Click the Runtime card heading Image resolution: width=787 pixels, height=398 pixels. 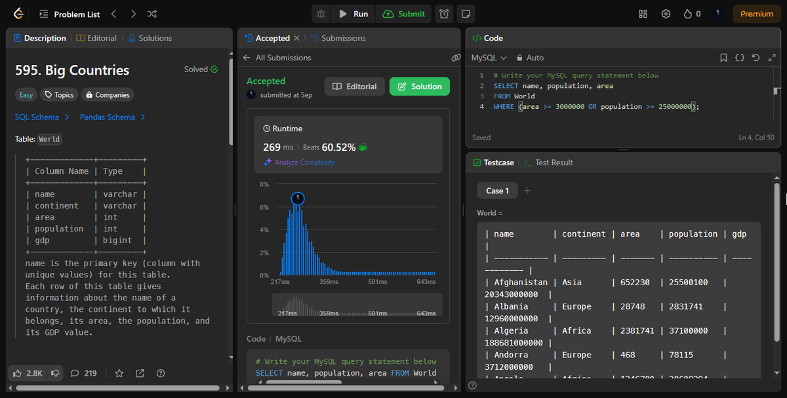point(283,129)
